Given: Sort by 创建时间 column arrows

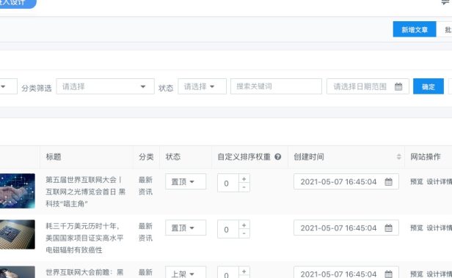Looking at the screenshot, I should point(398,157).
